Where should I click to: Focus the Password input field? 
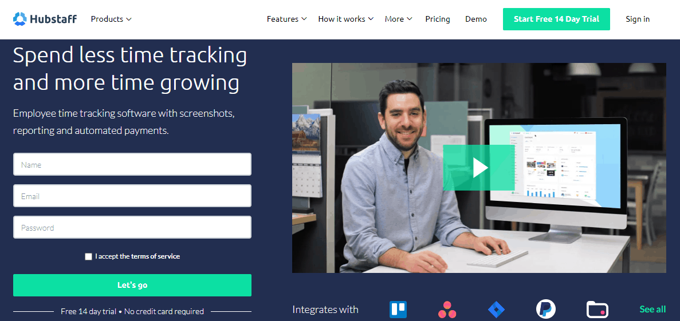(132, 227)
